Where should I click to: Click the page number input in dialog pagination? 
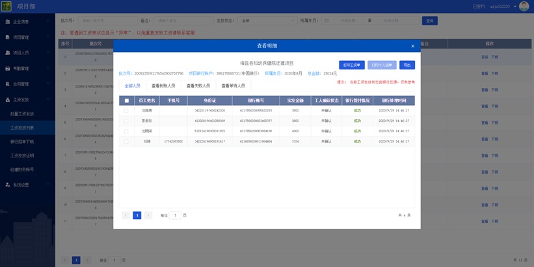click(175, 215)
